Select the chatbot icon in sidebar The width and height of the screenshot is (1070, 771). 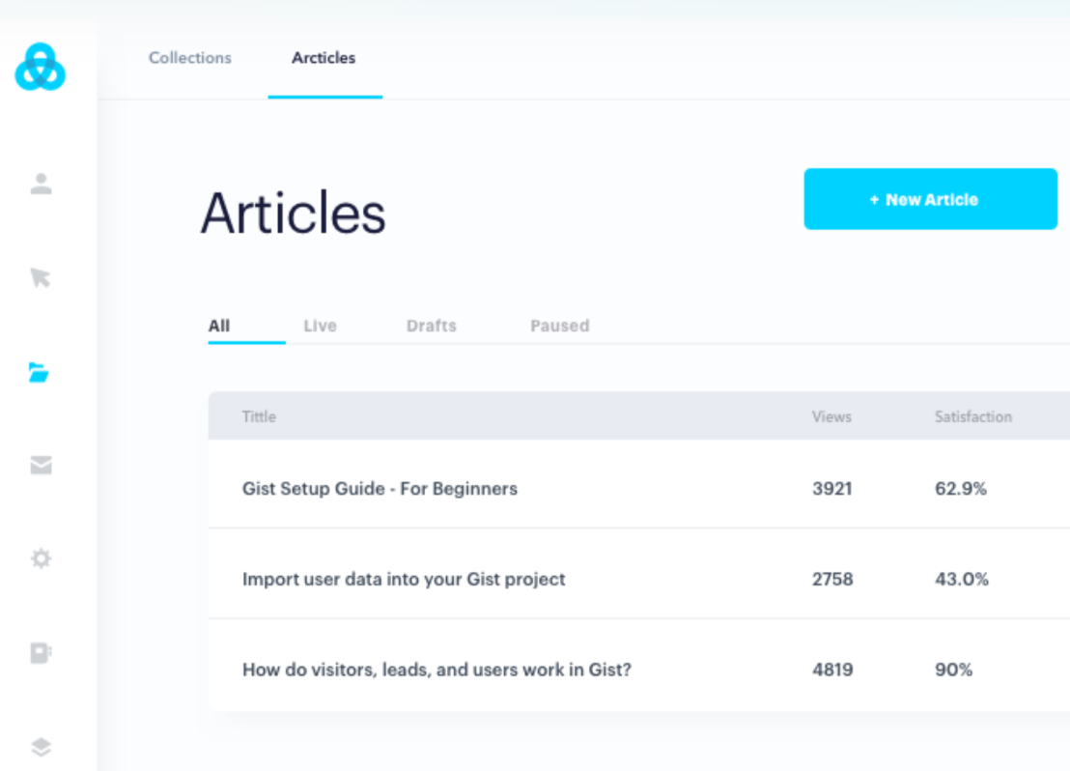[x=41, y=653]
